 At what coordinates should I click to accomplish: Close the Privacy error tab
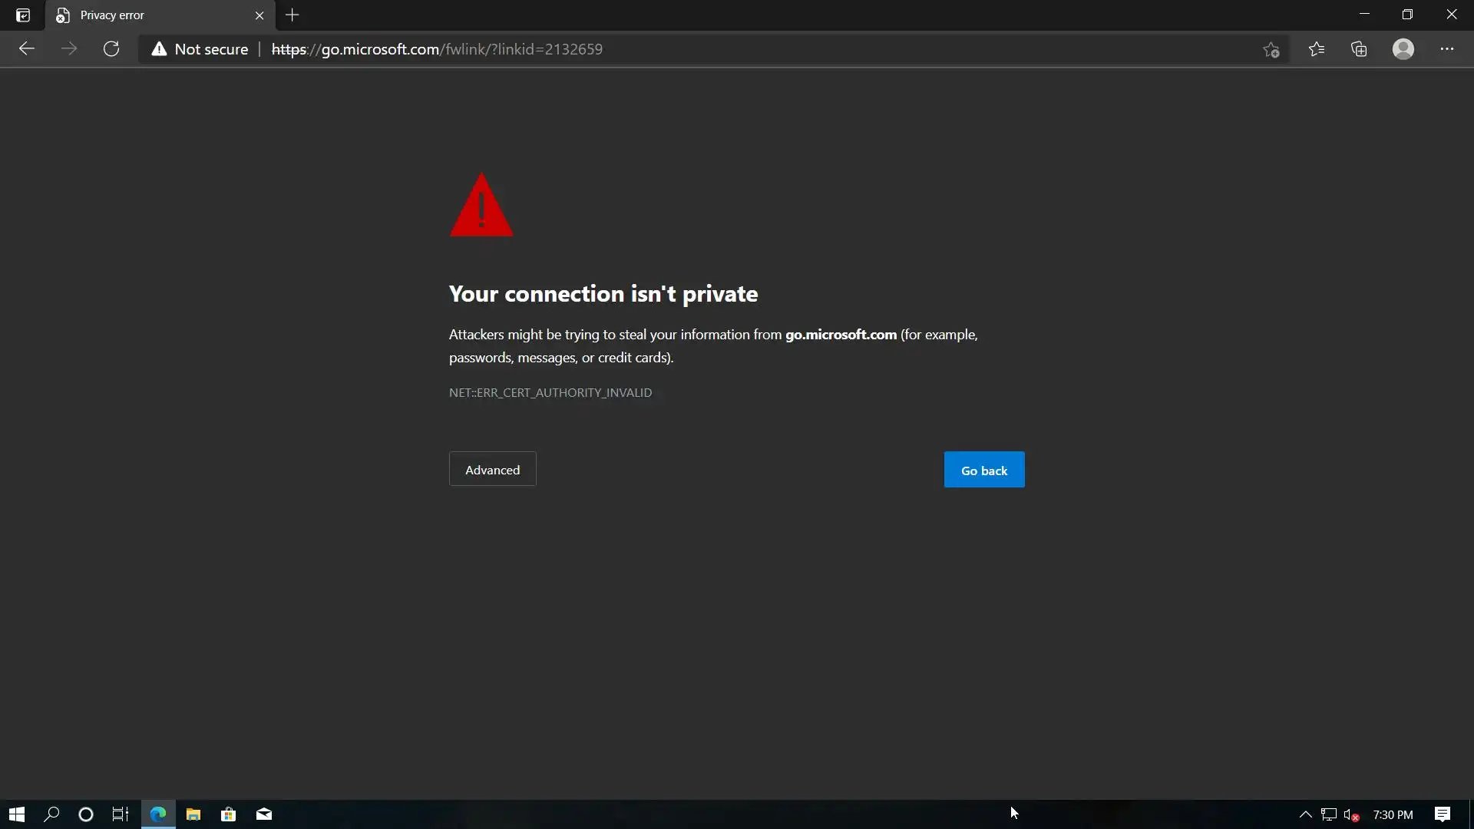click(259, 15)
